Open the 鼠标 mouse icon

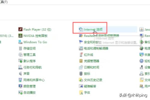pos(81,73)
